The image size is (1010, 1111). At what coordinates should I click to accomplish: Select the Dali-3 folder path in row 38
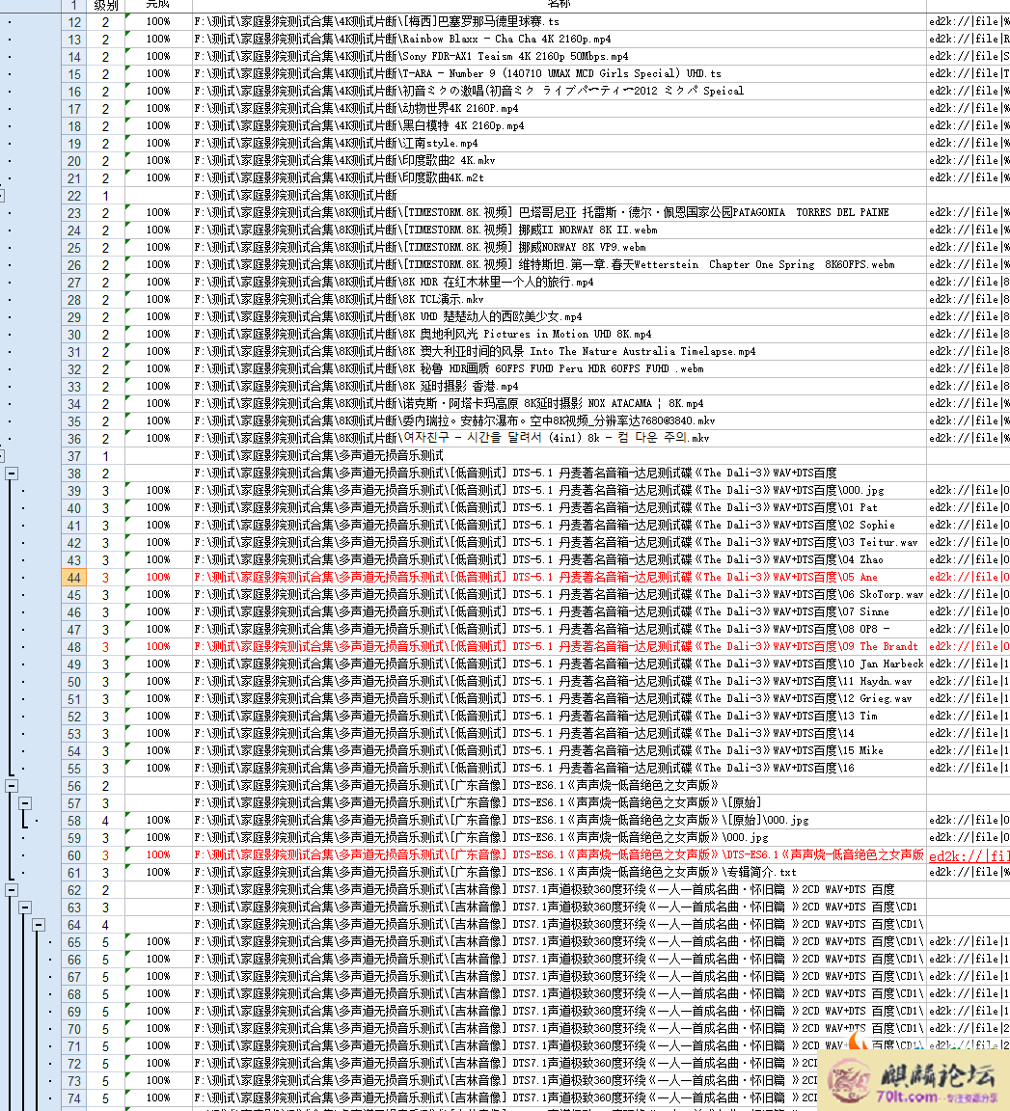[560, 474]
